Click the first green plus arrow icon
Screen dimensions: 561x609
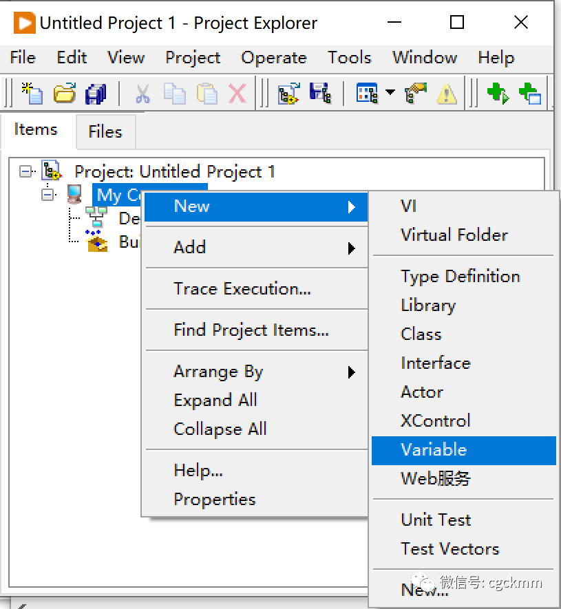pos(497,93)
